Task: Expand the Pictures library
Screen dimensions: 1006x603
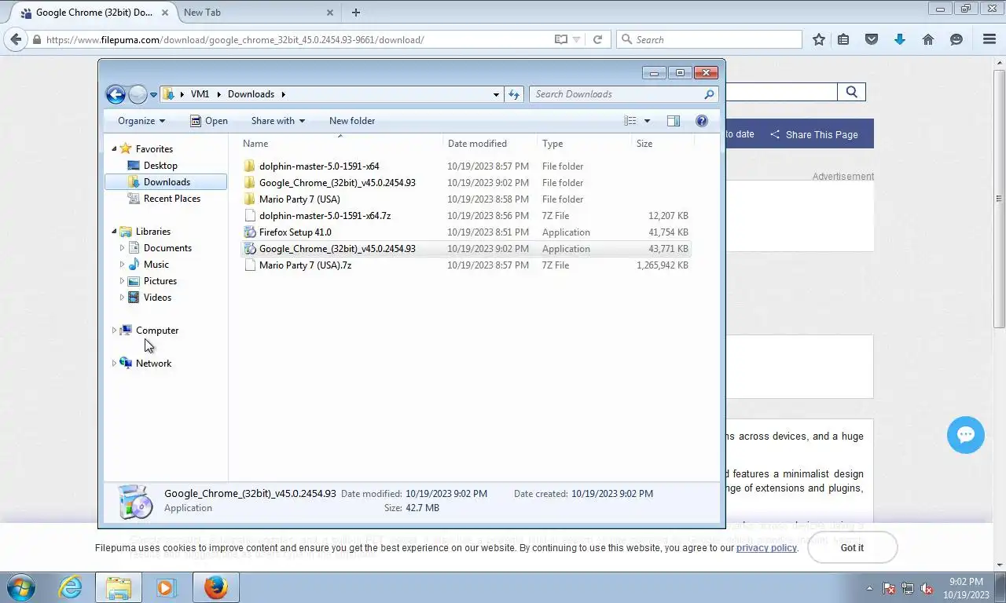Action: (x=122, y=281)
